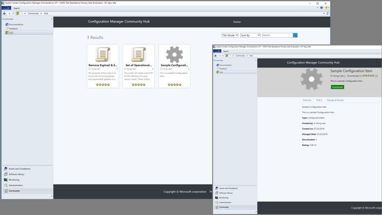
Task: Expand the address bar history dropdown arrow
Action: point(324,13)
